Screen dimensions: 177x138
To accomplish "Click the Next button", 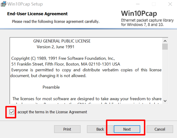I will [x=127, y=129].
